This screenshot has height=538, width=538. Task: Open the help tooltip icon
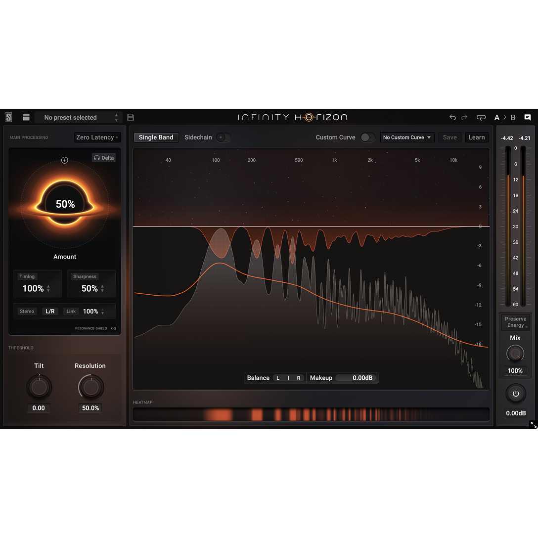pos(527,117)
